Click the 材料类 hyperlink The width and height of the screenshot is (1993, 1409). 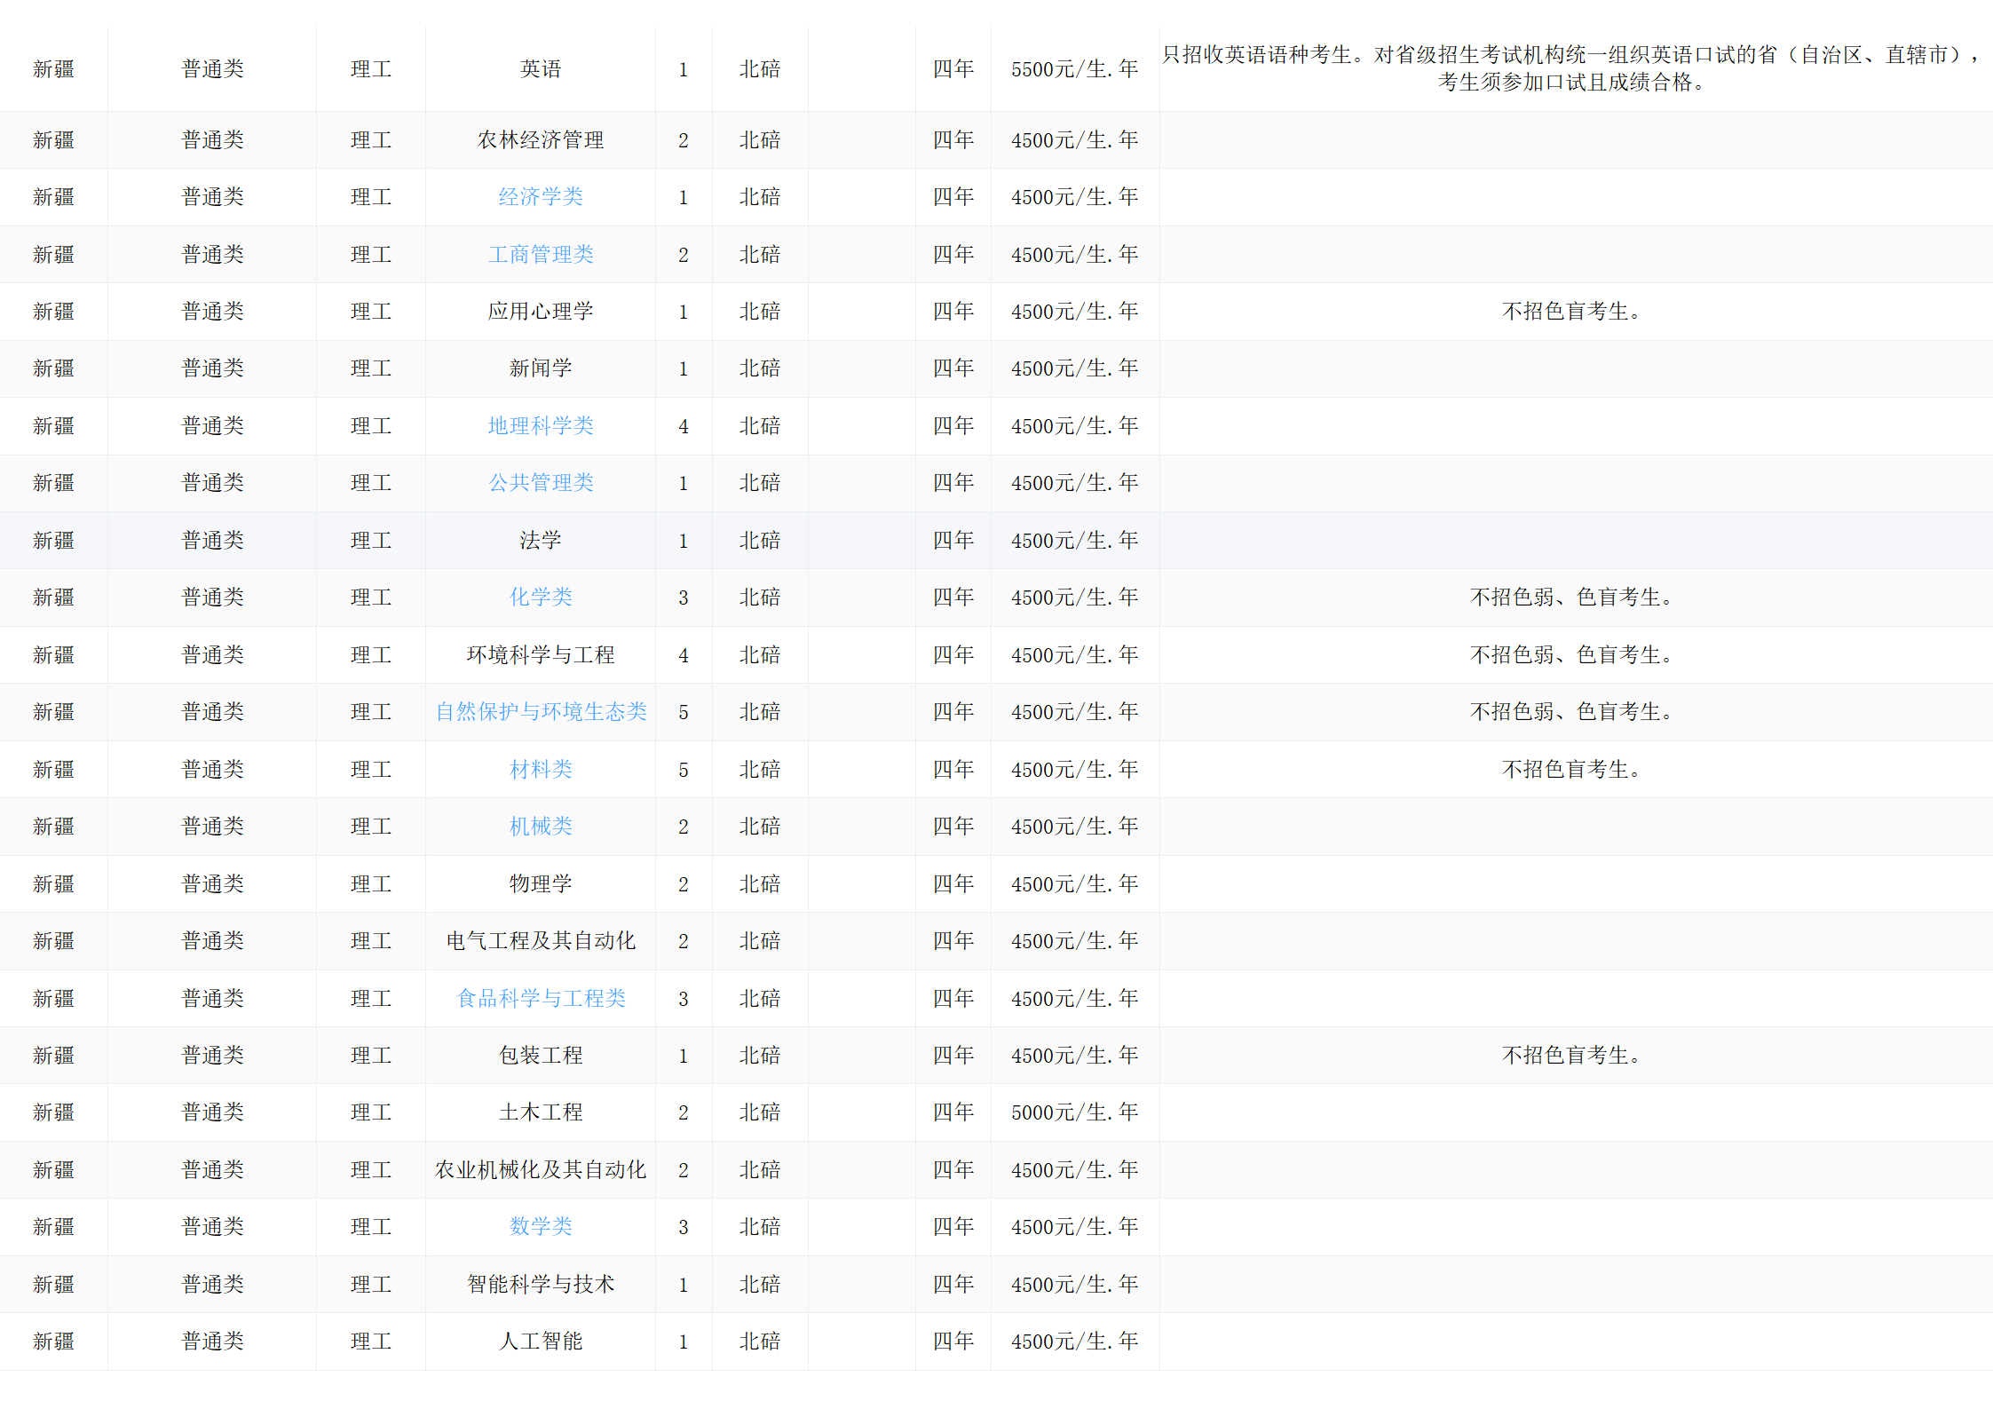[x=540, y=770]
